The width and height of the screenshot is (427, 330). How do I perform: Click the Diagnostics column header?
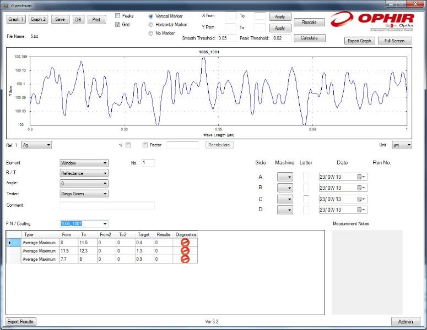185,235
